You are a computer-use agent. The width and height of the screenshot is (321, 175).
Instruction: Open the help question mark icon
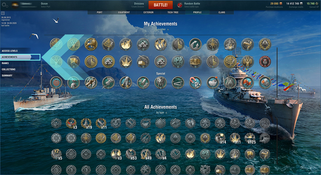click(x=3, y=13)
